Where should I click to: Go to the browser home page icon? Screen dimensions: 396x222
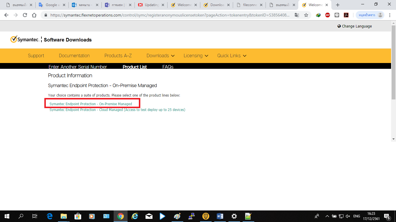(34, 15)
